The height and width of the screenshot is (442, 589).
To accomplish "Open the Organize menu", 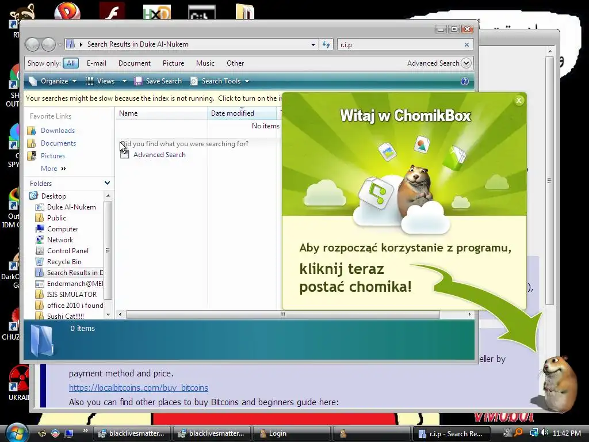I will 53,81.
